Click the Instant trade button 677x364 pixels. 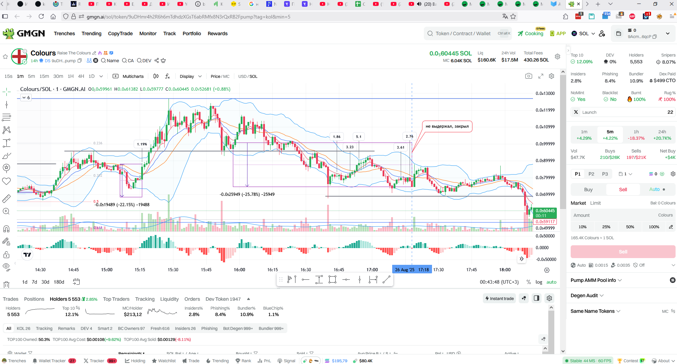[500, 298]
